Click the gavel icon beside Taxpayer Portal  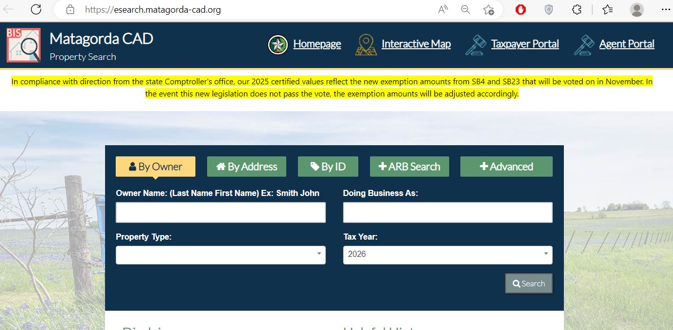(476, 45)
